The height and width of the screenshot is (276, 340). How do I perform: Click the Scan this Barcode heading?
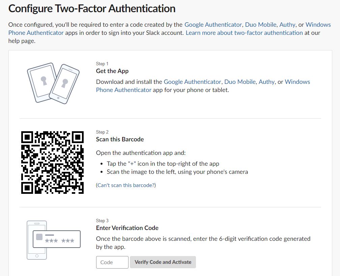[120, 139]
